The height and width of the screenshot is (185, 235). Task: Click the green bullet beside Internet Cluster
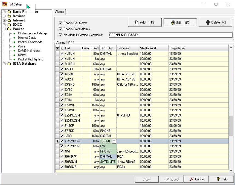pyautogui.click(x=14, y=38)
